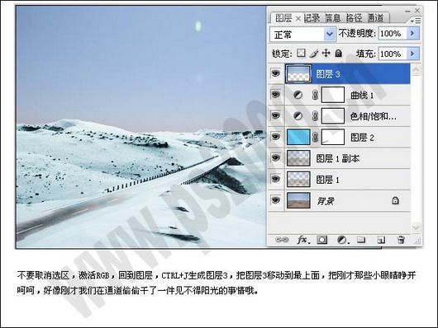Select the 图层 1 thumbnail
The image size is (438, 328).
tap(298, 179)
